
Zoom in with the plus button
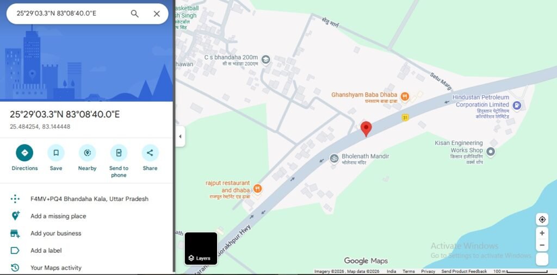[542, 233]
